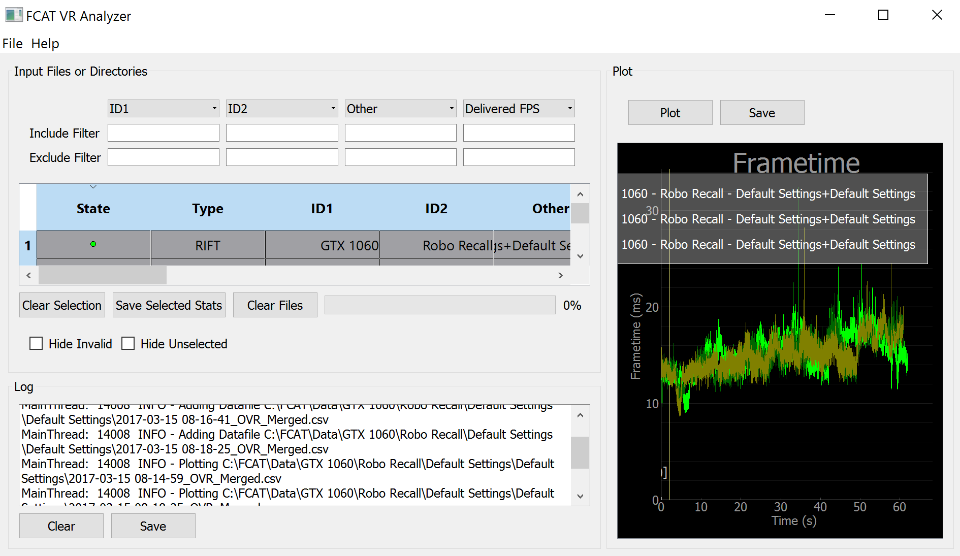Click Save Selected Stats button

click(x=169, y=305)
